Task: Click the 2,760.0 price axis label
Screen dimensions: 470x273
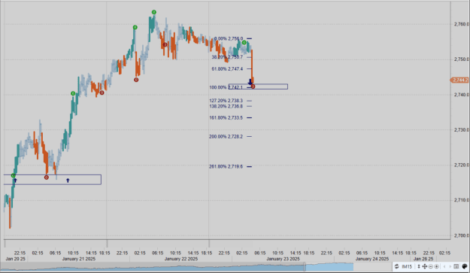Action: pyautogui.click(x=461, y=24)
